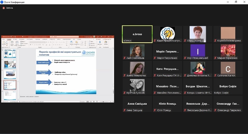Click the red recording indicator icon
The image size is (248, 134).
click(x=4, y=8)
